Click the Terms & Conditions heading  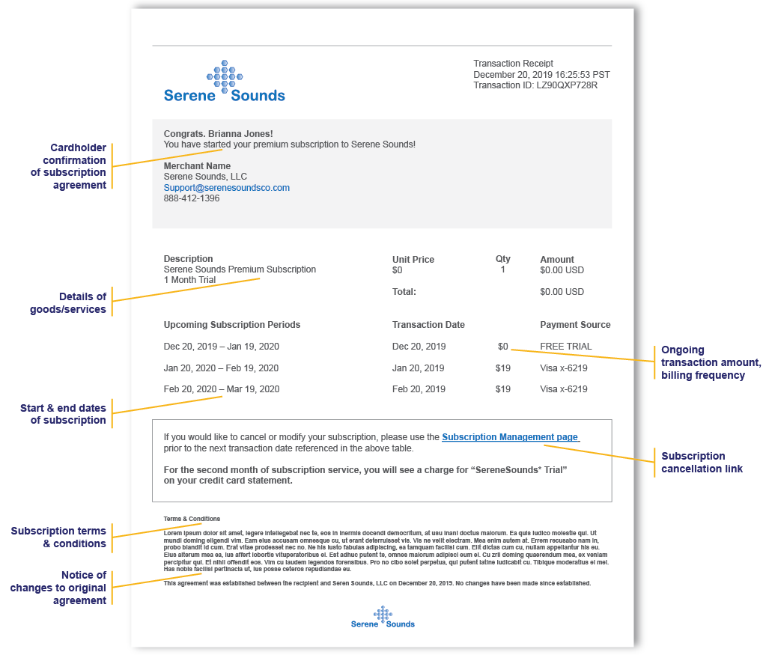point(192,519)
